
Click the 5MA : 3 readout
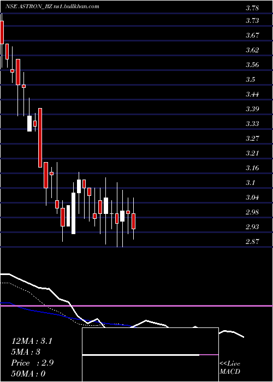26,352
